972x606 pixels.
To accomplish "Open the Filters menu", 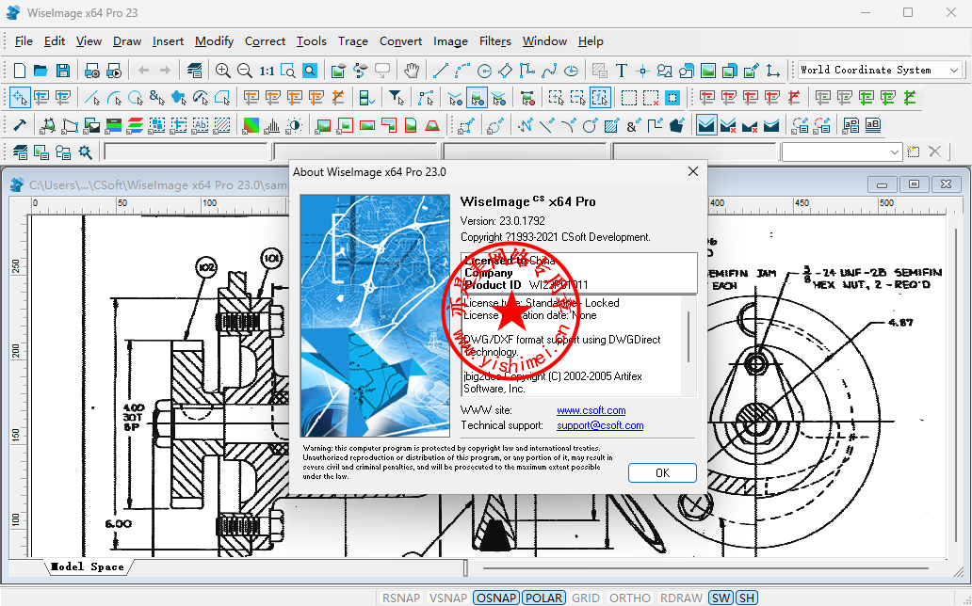I will click(x=494, y=41).
